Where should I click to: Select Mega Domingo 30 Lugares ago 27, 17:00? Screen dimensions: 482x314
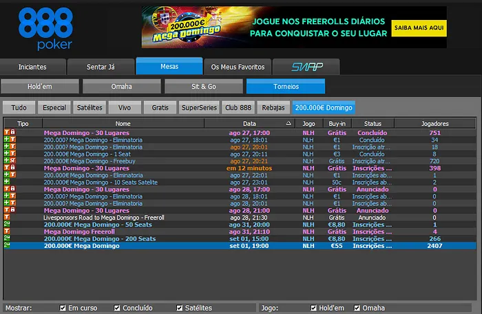point(240,133)
